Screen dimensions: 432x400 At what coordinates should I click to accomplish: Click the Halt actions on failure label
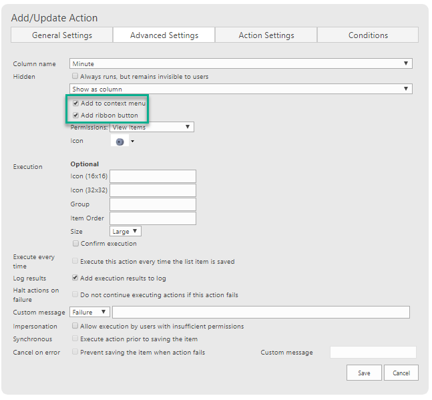point(36,295)
